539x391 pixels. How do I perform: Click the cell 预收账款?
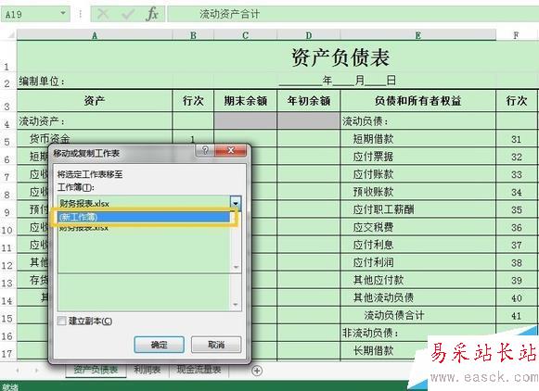[x=417, y=192]
